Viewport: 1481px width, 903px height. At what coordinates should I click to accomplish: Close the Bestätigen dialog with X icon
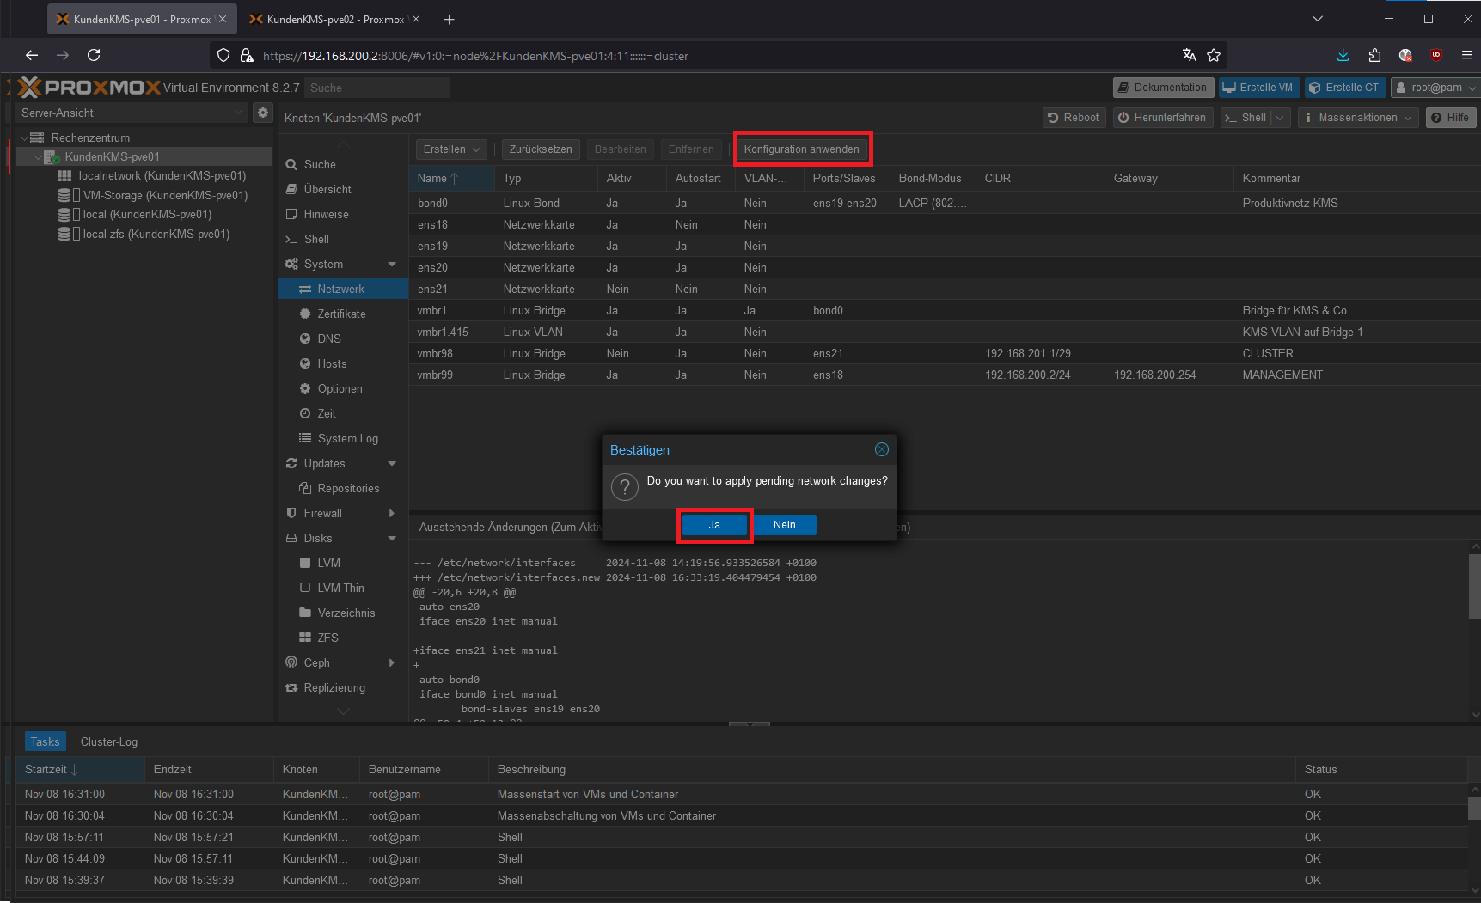point(881,449)
